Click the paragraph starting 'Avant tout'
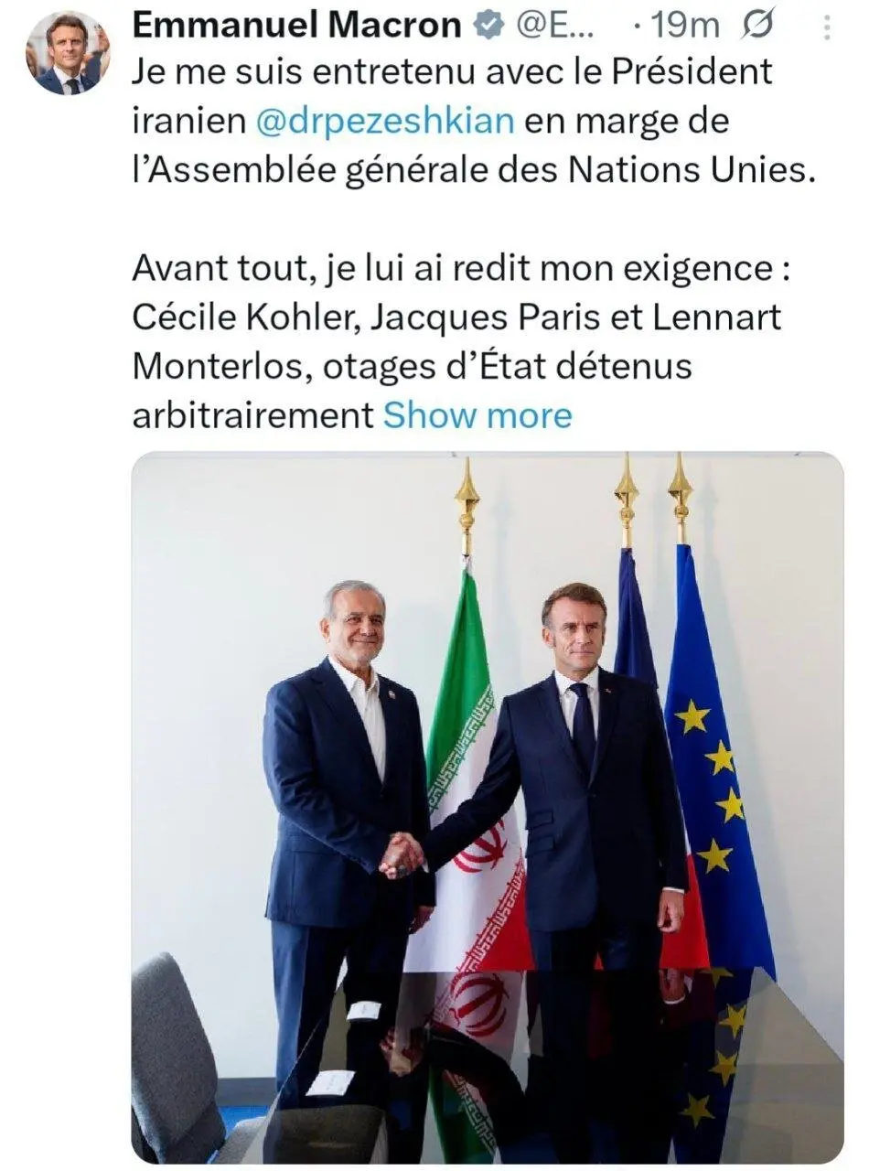This screenshot has height=1171, width=869. tap(457, 317)
